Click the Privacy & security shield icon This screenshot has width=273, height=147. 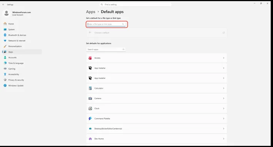click(5, 80)
